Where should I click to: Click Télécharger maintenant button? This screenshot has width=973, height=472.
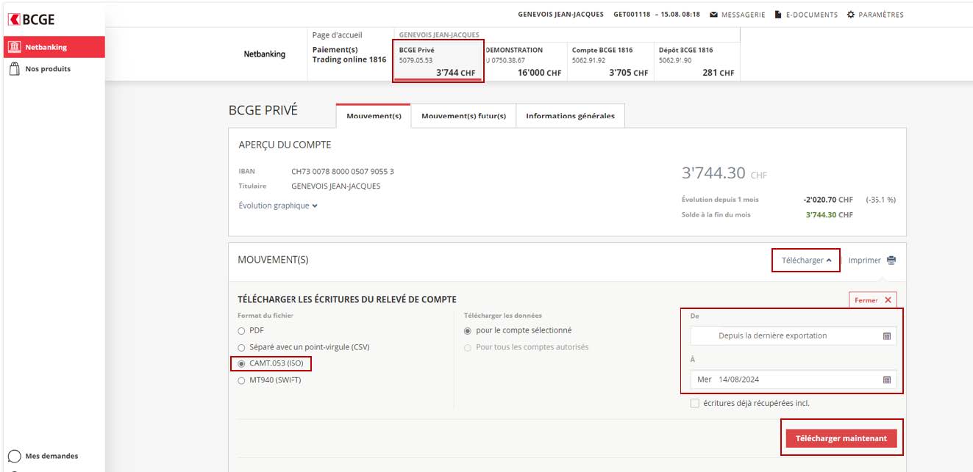click(841, 438)
